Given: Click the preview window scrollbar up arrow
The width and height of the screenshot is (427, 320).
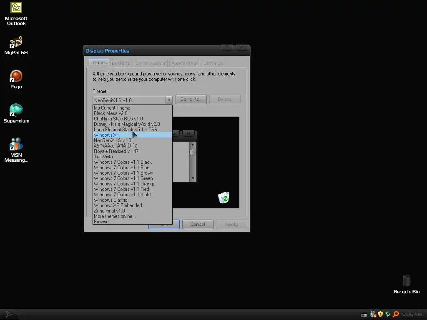Looking at the screenshot, I should tap(193, 145).
